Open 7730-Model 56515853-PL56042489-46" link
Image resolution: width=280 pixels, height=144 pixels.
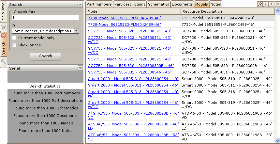coord(125,24)
